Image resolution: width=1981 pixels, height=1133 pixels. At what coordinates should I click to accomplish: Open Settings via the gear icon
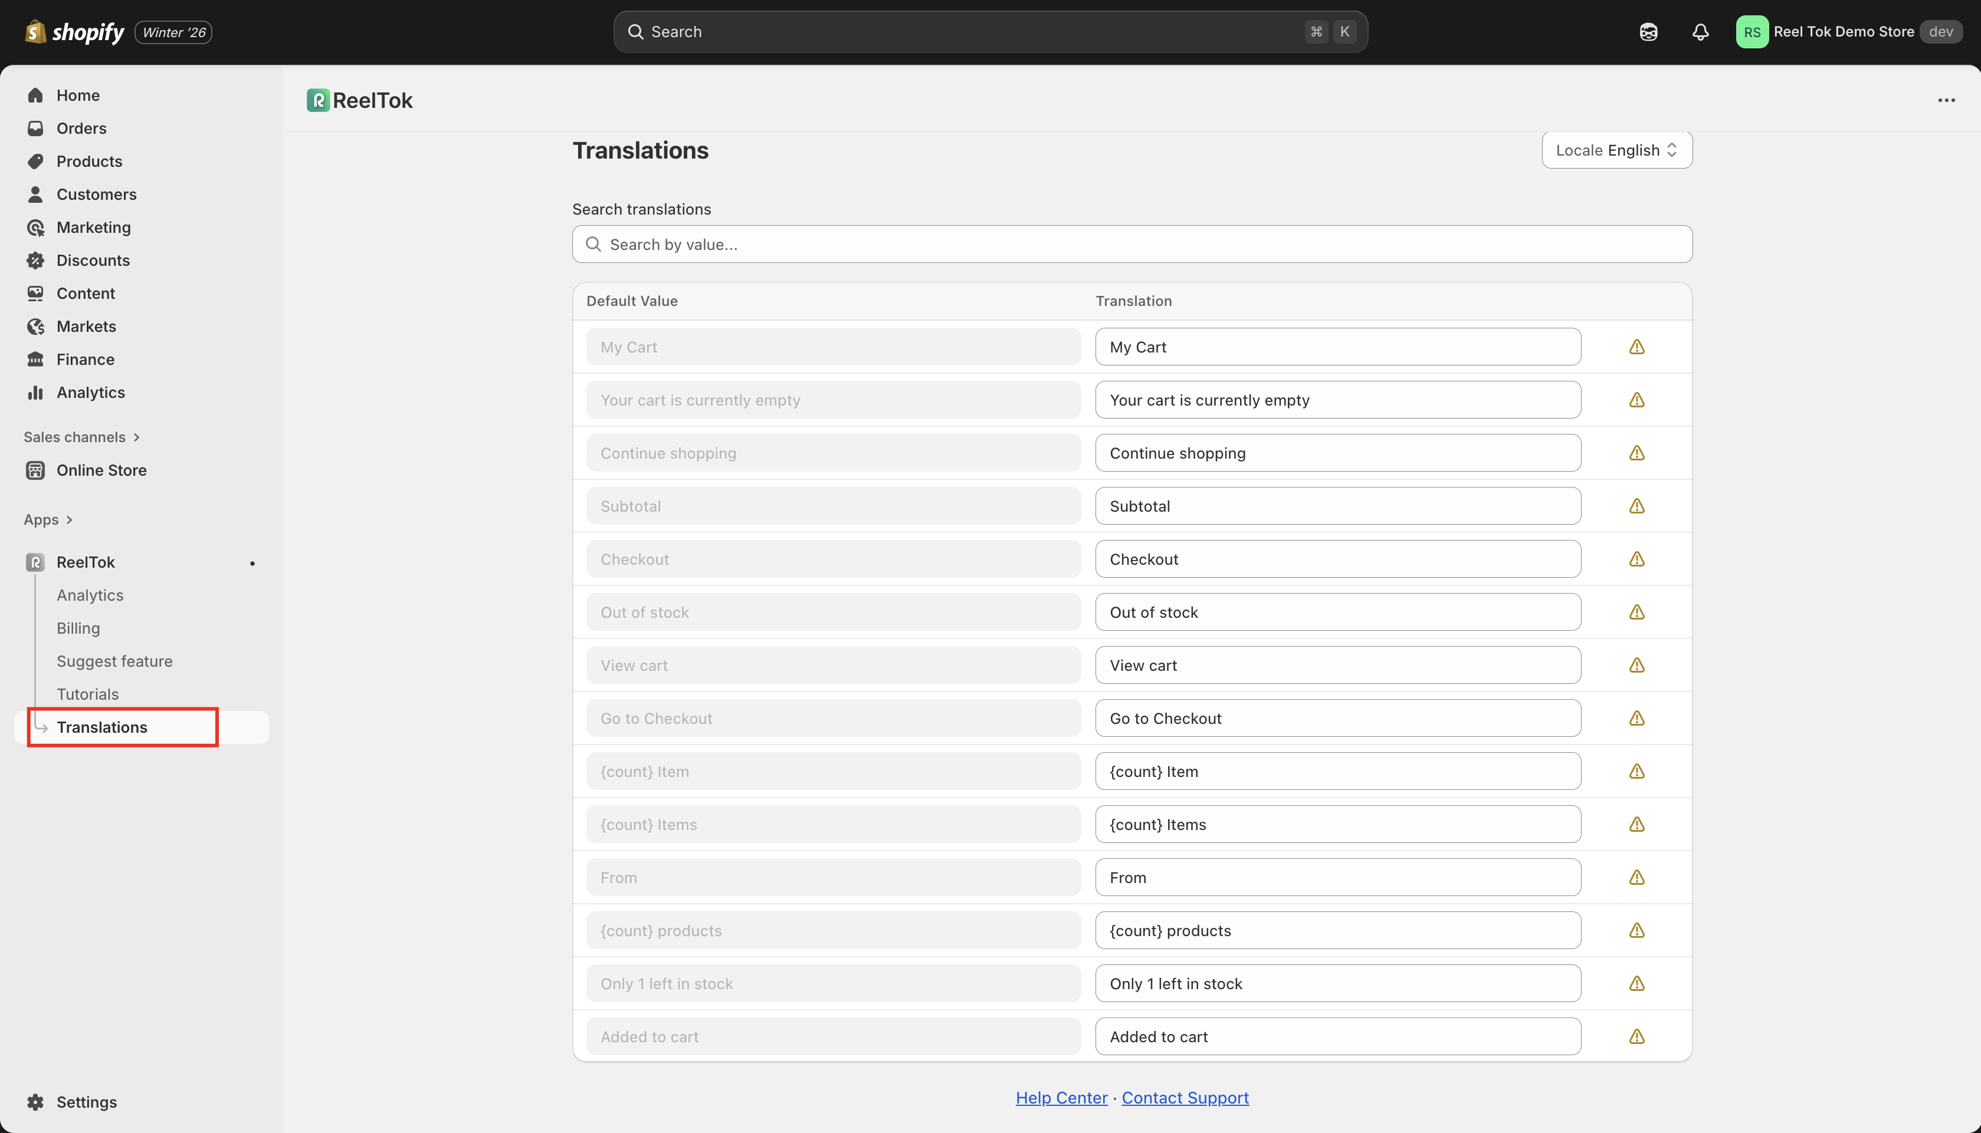click(36, 1102)
